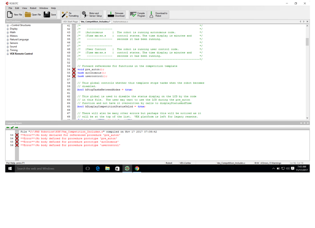Screen dimensions: 315x228
Task: Switch to ROBOTC on the taskbar
Action: pyautogui.click(x=127, y=169)
